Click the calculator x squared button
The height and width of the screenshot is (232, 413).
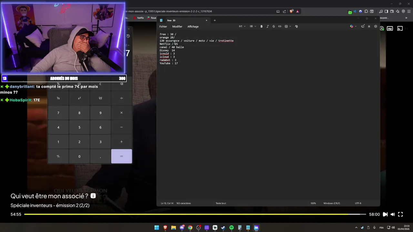coord(79,98)
